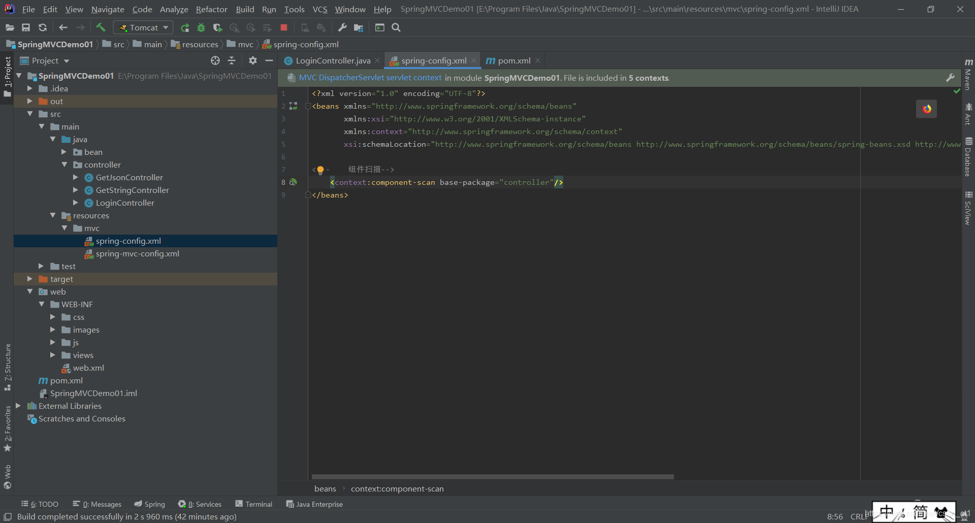Expand the out folder
The image size is (975, 523).
[30, 101]
